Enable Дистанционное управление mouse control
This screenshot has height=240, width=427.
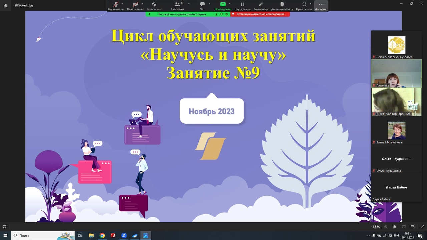click(x=282, y=6)
